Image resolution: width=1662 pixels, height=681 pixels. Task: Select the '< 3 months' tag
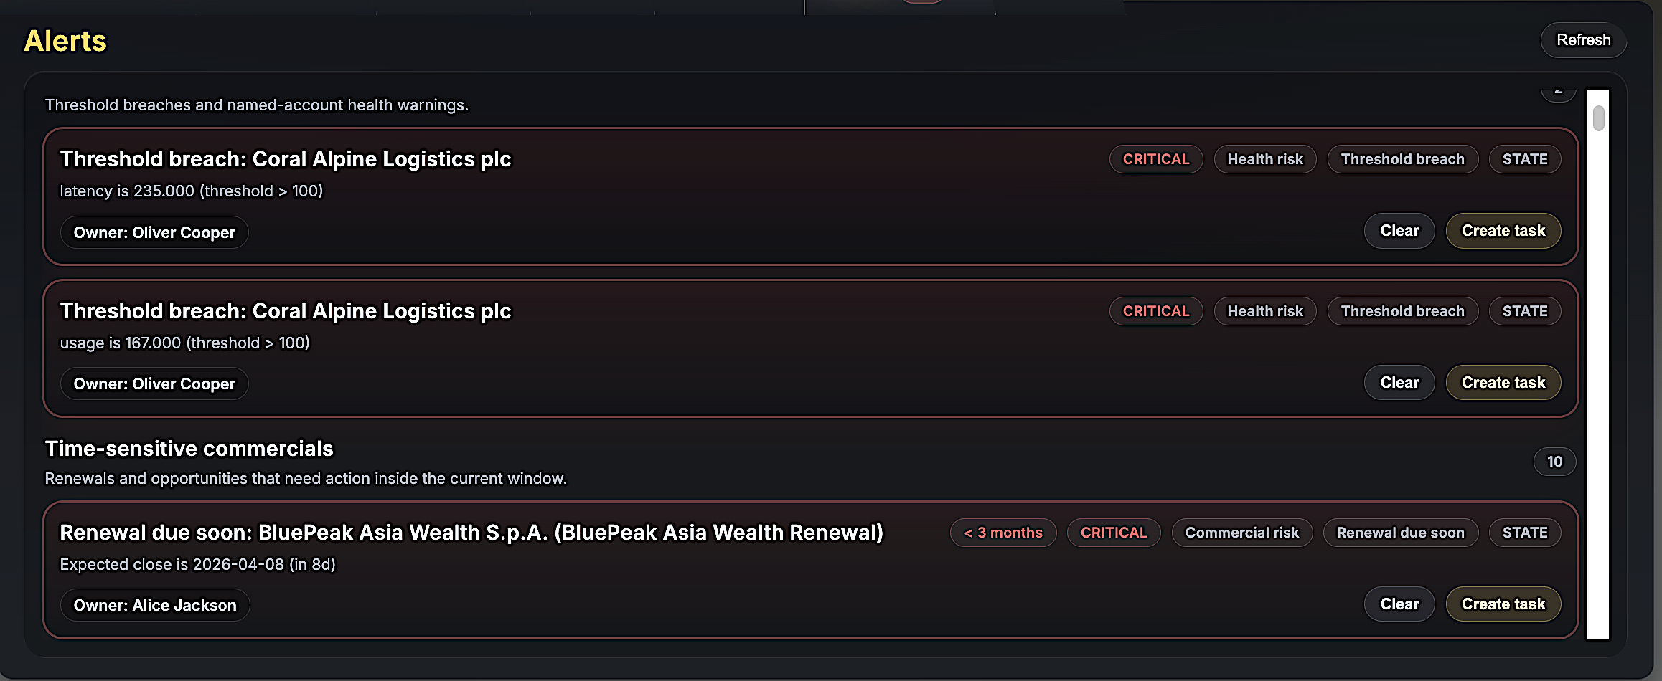coord(1003,533)
